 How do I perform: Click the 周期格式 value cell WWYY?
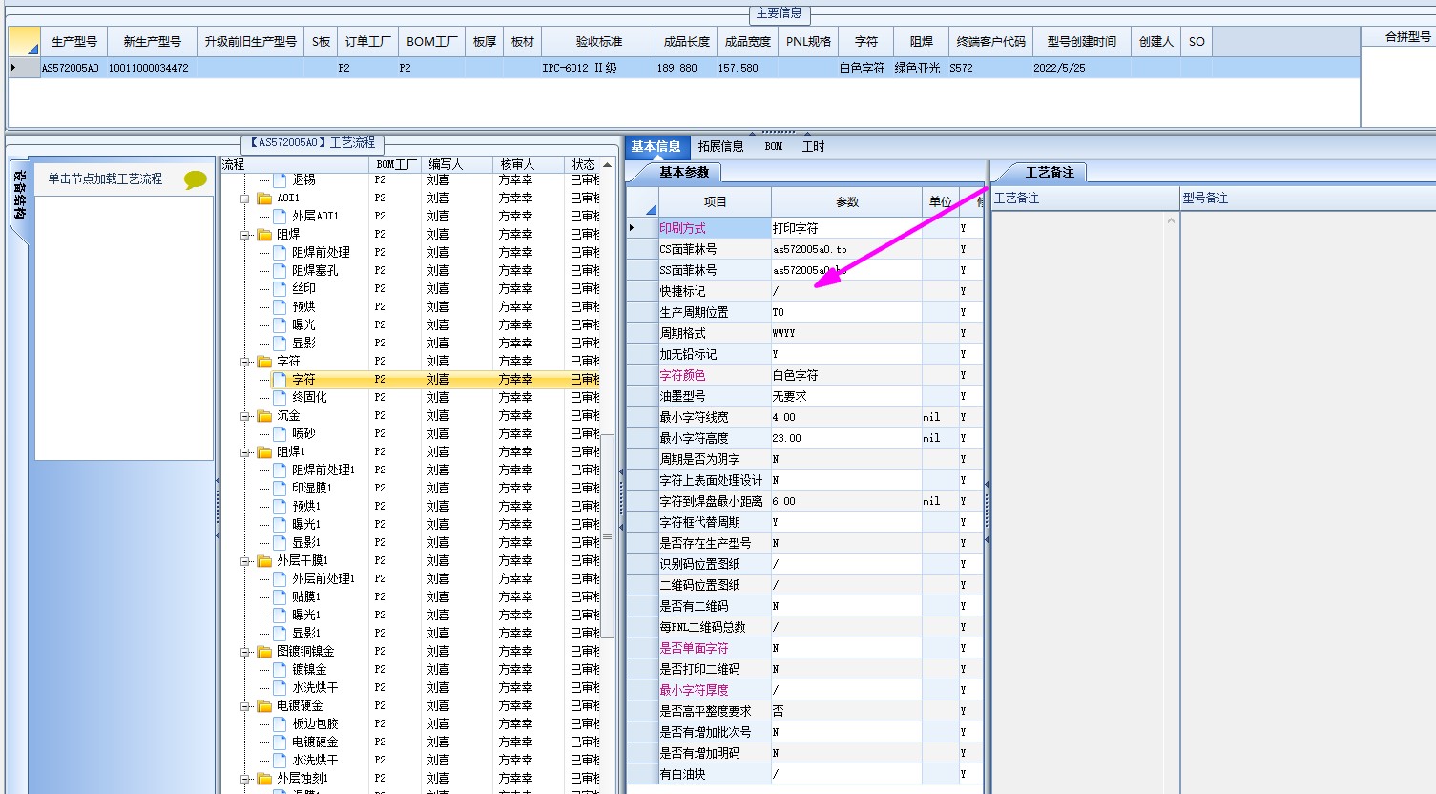click(x=846, y=333)
